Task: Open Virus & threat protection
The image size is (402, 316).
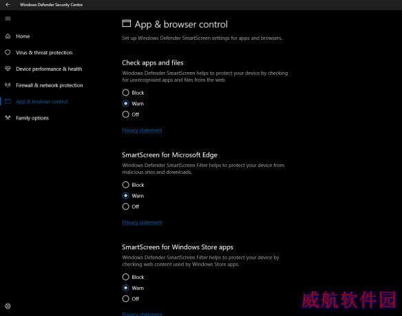Action: click(x=44, y=53)
